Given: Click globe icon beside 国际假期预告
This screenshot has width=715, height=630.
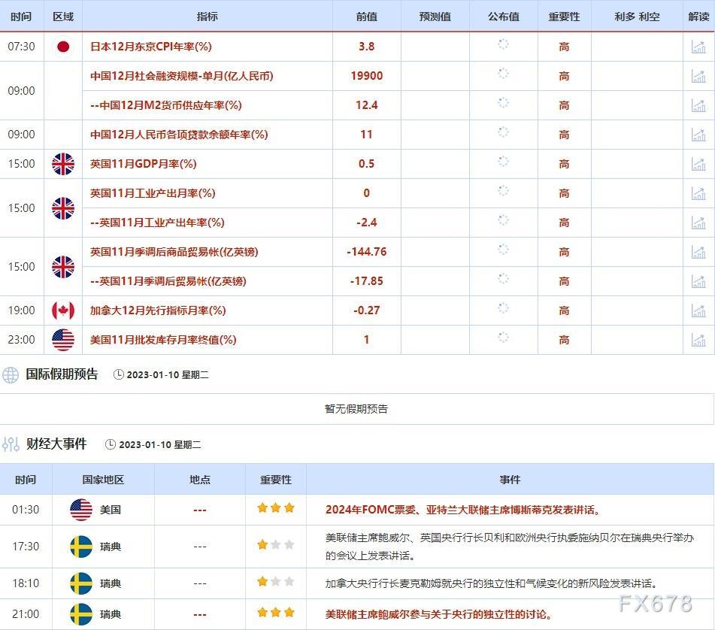Looking at the screenshot, I should (11, 374).
